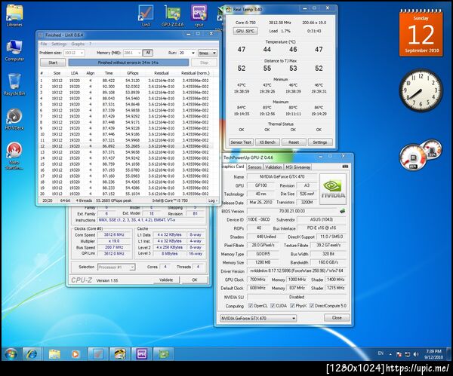Open the GPU selection dropdown in GPU-Z
This screenshot has height=376, width=453.
pos(258,318)
